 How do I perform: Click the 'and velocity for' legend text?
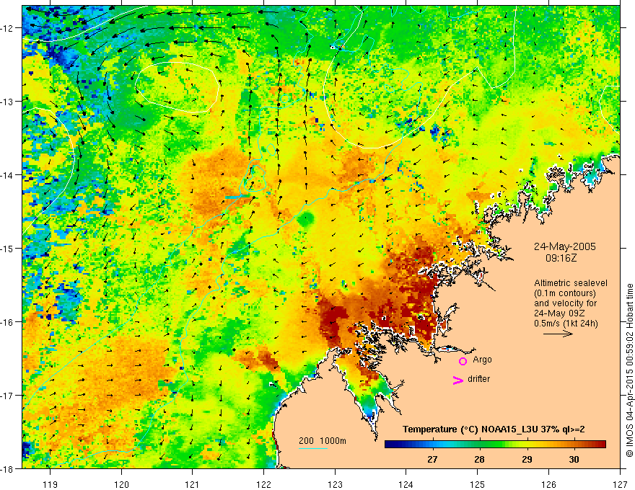coord(565,303)
